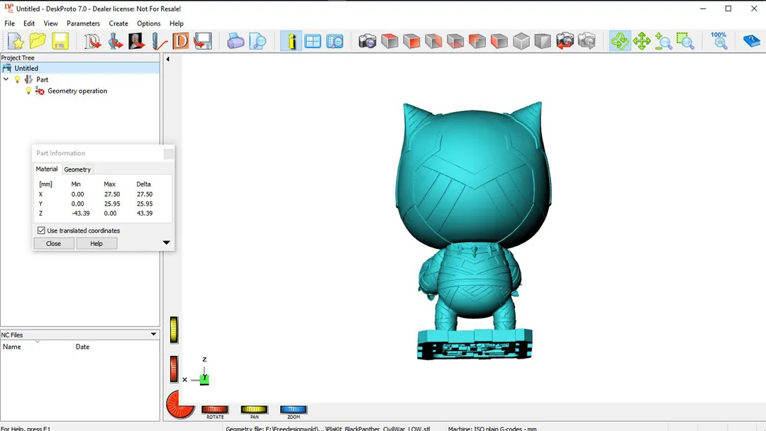
Task: Switch to the Material tab
Action: coord(47,169)
